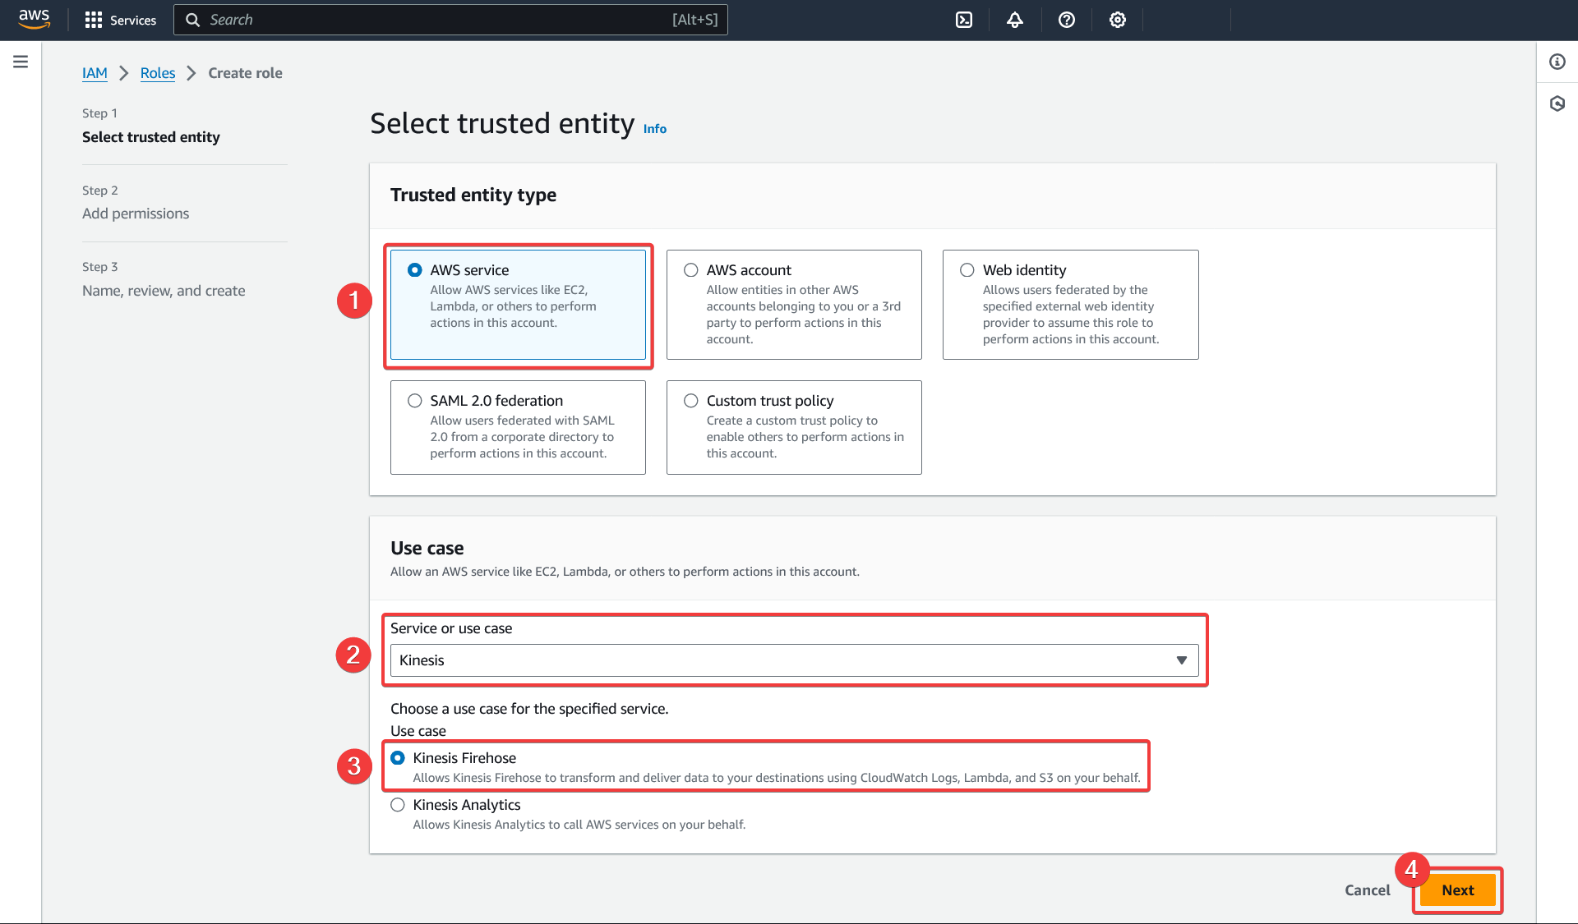
Task: Select the AWS service radio button
Action: pyautogui.click(x=415, y=270)
